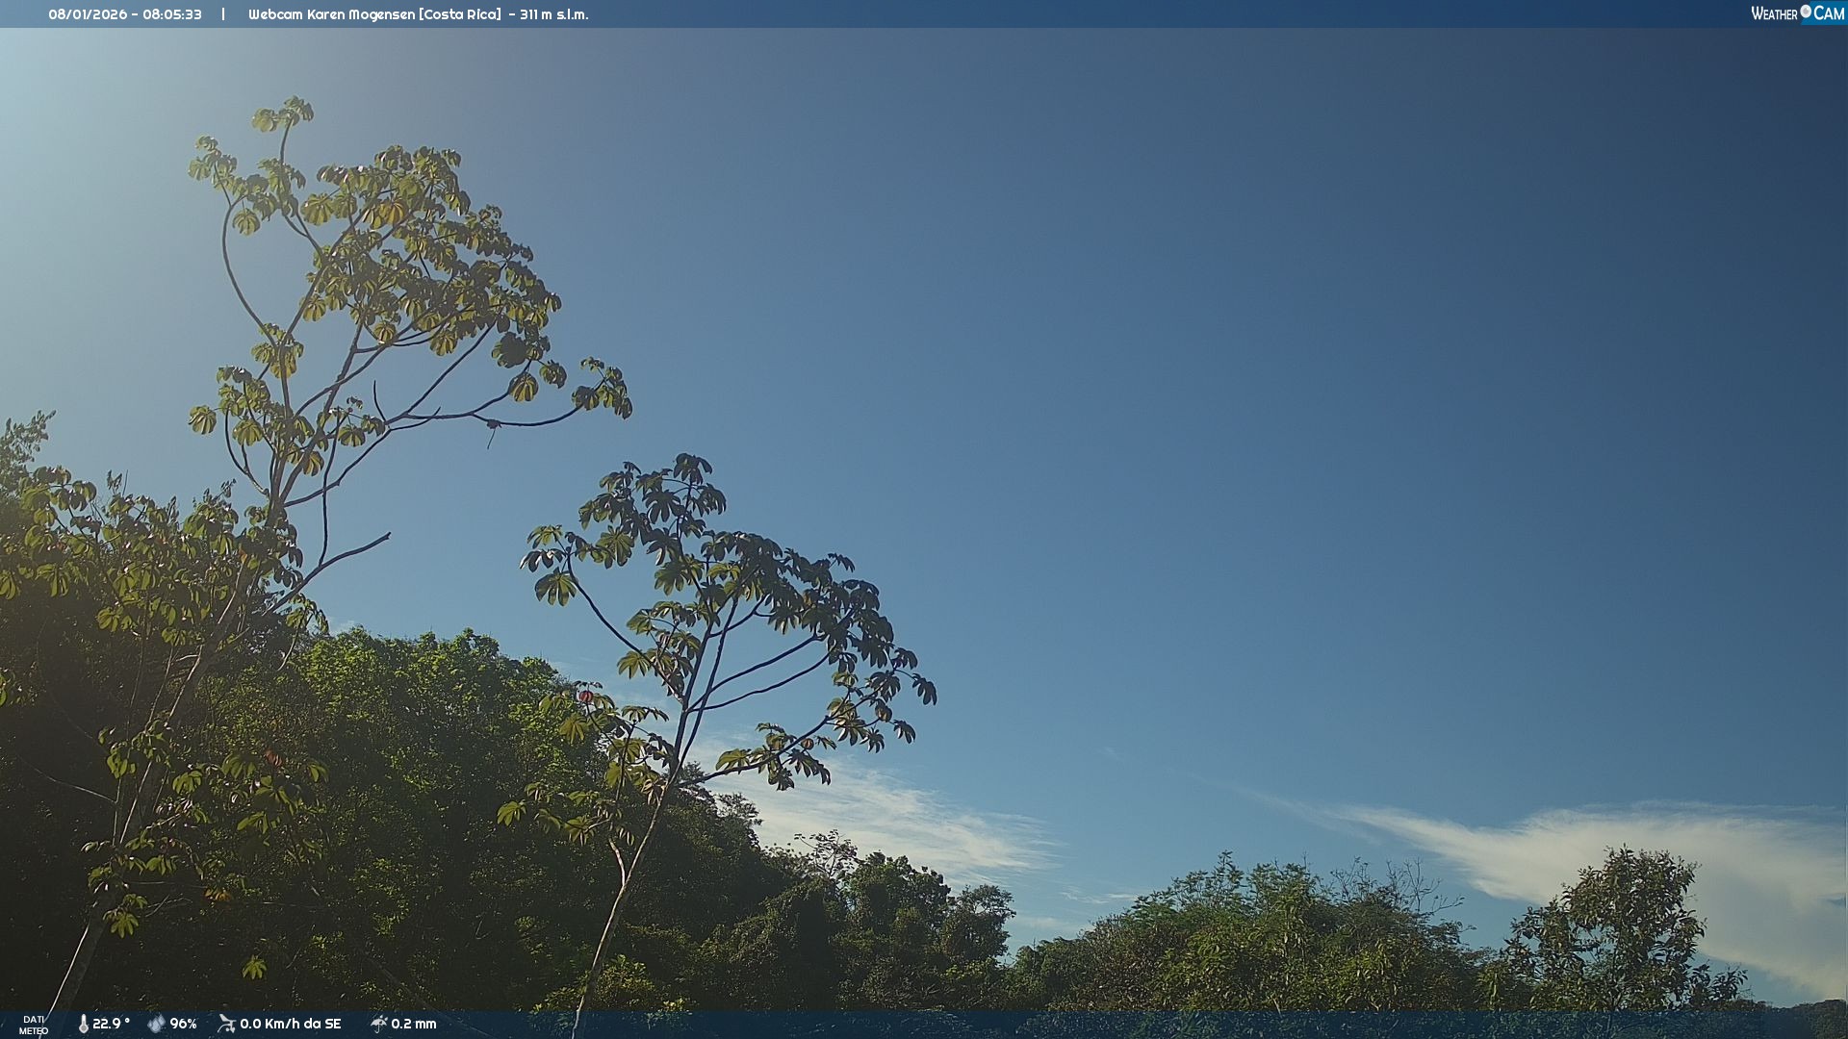Click the thermometer temperature icon
Image resolution: width=1848 pixels, height=1039 pixels.
(x=84, y=1024)
